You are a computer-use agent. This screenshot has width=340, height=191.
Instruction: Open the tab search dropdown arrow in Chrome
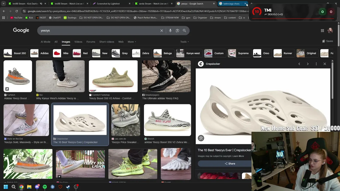[x=3, y=4]
